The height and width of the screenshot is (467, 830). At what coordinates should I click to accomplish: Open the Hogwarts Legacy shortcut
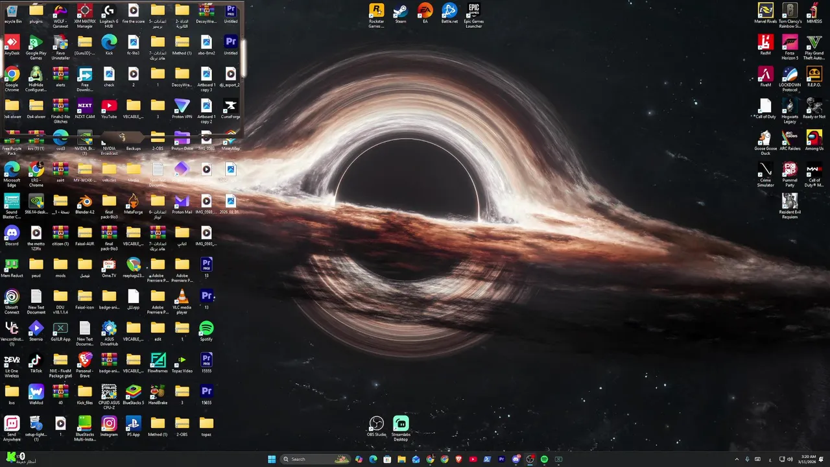pyautogui.click(x=790, y=111)
